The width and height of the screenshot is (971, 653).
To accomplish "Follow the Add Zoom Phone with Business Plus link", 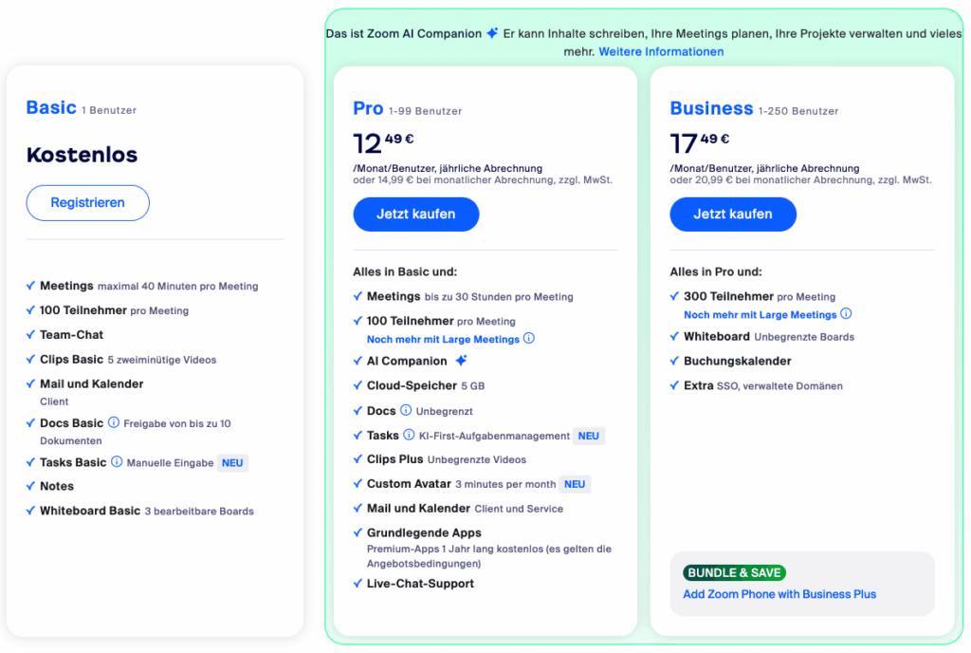I will 779,594.
